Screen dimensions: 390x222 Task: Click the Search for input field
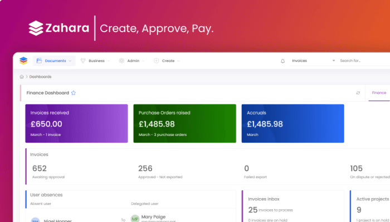click(364, 60)
